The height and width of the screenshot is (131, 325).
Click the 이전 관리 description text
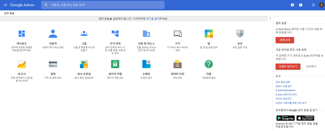177,78
